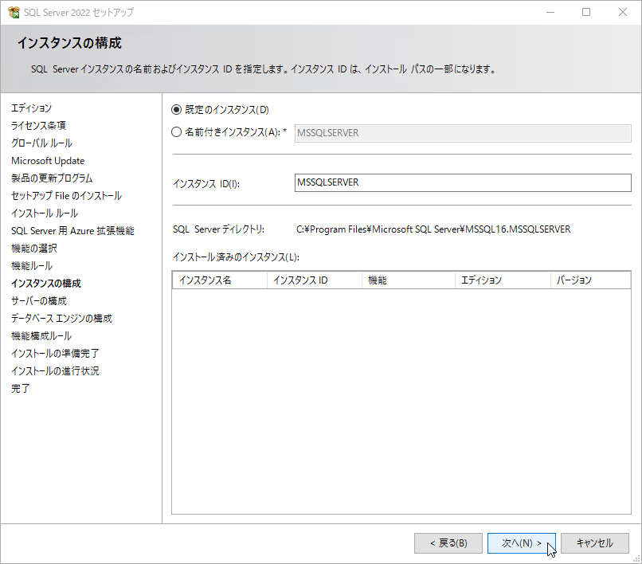Select the 名前付きインスタンス radio button
The width and height of the screenshot is (642, 564).
pos(177,133)
